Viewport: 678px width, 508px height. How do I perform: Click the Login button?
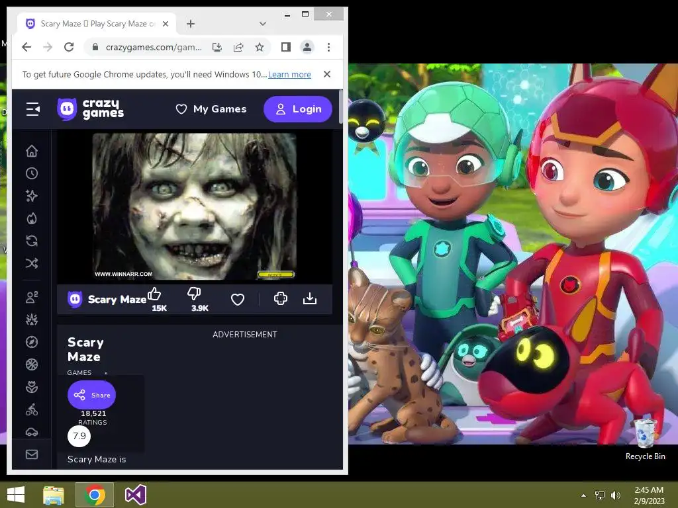coord(297,109)
